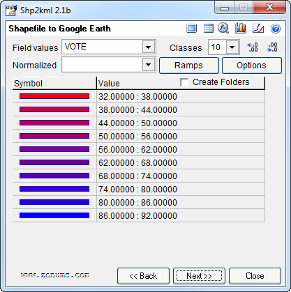Image resolution: width=291 pixels, height=292 pixels.
Task: Click the Close button at bottom
Action: point(255,276)
